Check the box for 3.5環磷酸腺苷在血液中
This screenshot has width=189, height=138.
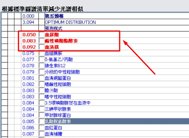coord(42,103)
